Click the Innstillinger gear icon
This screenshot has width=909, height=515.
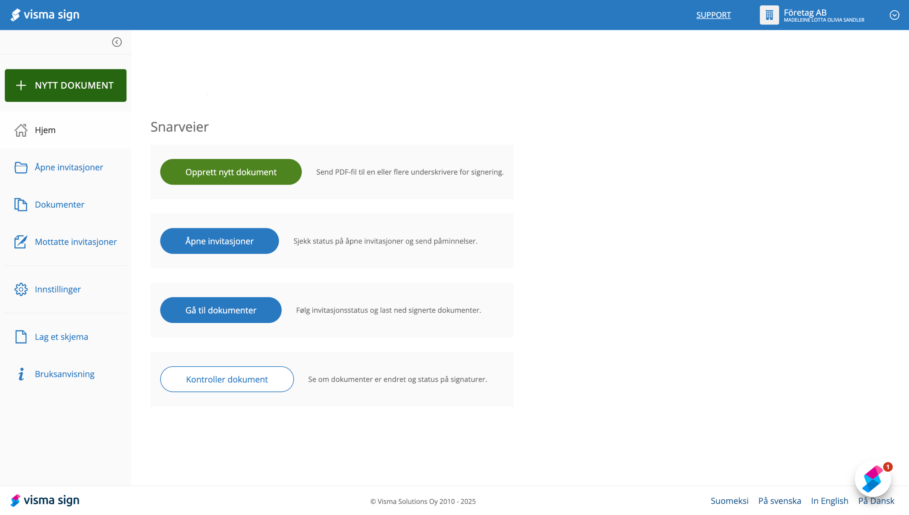(x=21, y=290)
